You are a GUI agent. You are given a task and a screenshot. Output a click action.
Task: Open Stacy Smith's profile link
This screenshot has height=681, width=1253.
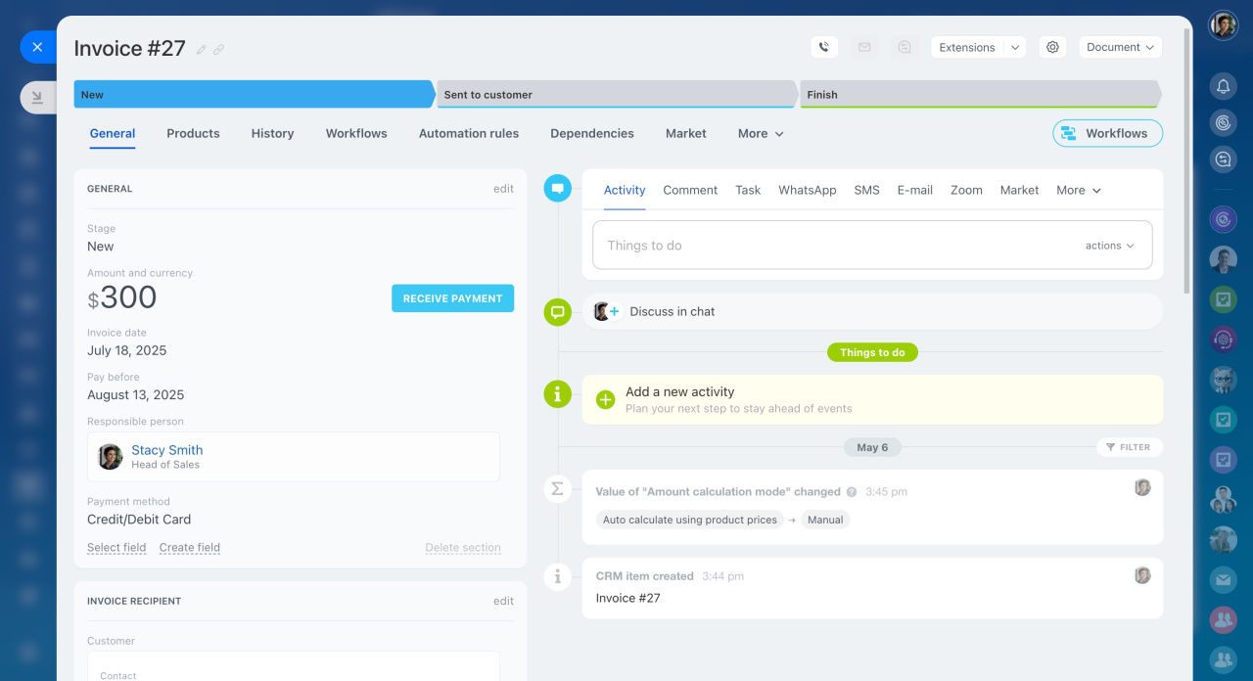[x=167, y=450]
